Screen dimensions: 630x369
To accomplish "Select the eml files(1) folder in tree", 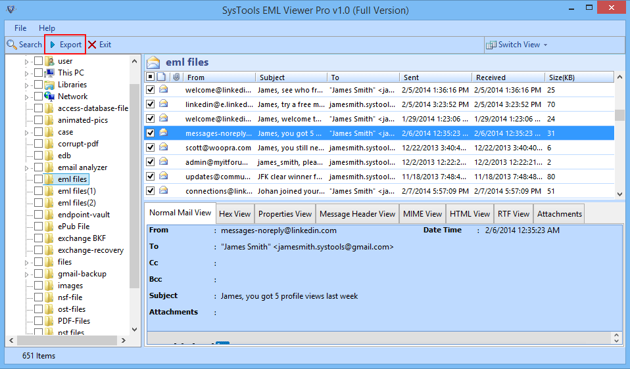I will [77, 191].
